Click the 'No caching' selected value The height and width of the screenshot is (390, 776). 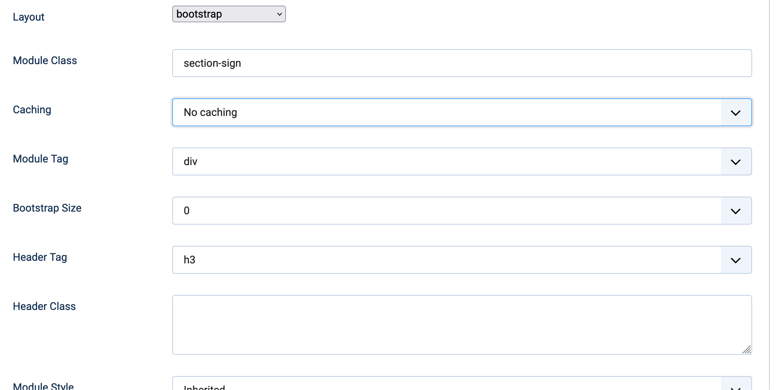[x=210, y=113]
